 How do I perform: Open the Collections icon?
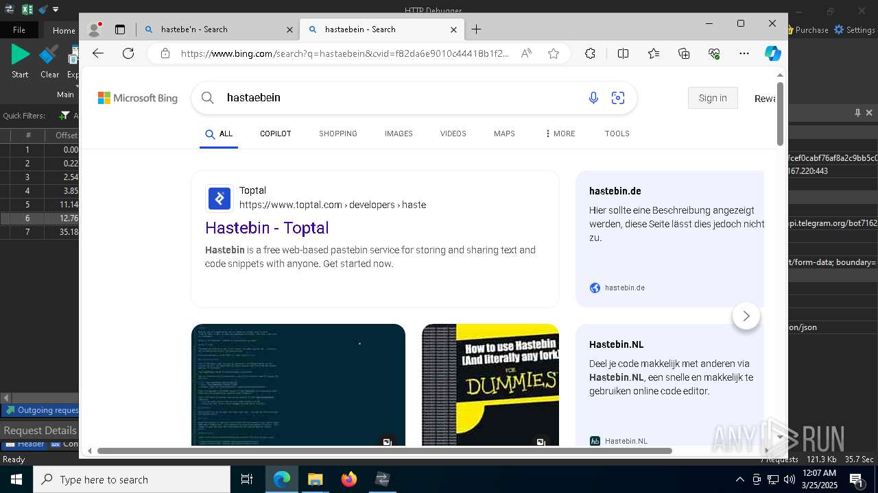pos(684,53)
